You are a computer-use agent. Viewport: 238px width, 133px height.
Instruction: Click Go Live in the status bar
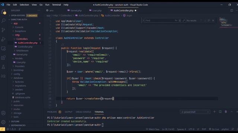coord(214,129)
